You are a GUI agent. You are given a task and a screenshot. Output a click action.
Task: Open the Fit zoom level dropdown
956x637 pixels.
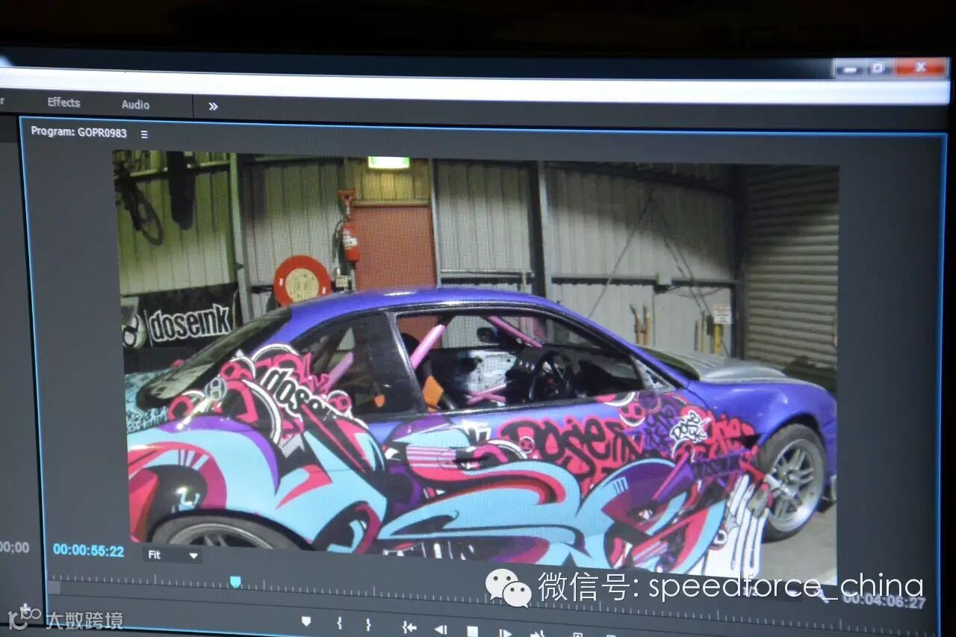172,555
